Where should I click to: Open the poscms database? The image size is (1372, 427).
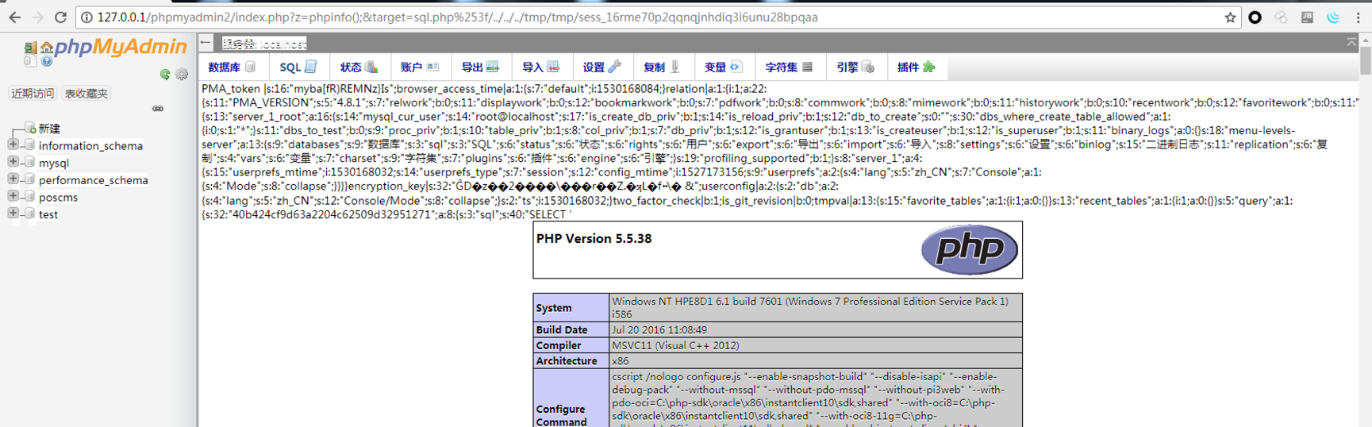(59, 198)
